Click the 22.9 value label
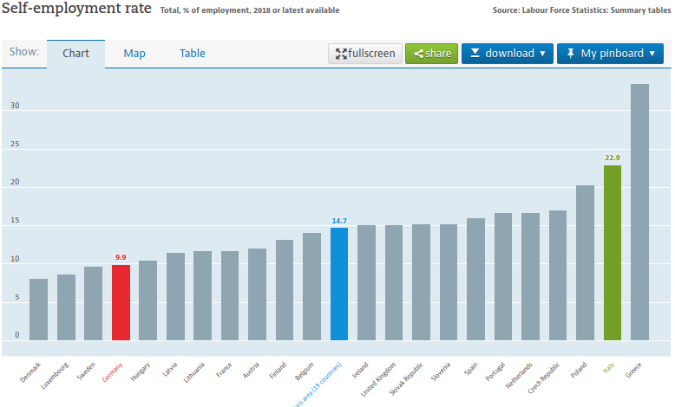 click(x=613, y=158)
